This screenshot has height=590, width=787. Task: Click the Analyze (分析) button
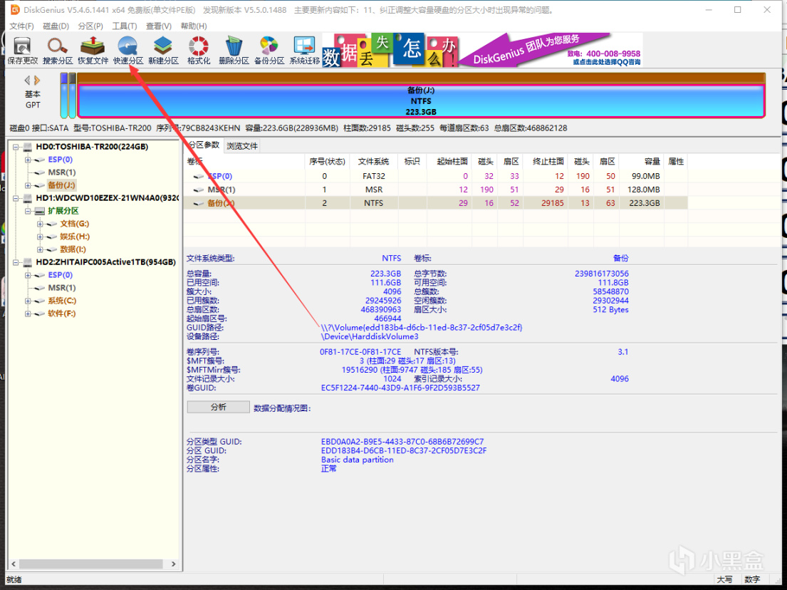pos(219,407)
